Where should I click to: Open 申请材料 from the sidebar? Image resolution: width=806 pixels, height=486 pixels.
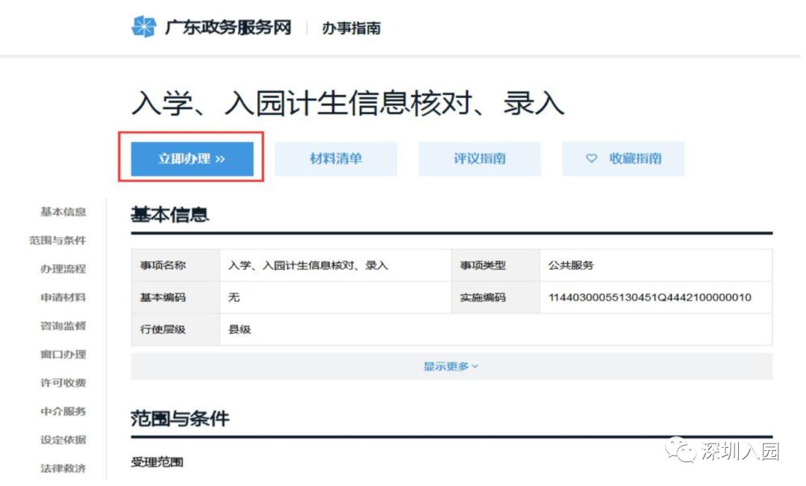pyautogui.click(x=63, y=297)
